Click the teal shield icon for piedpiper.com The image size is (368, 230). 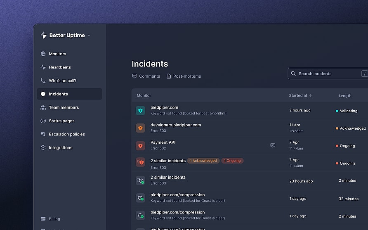click(140, 110)
